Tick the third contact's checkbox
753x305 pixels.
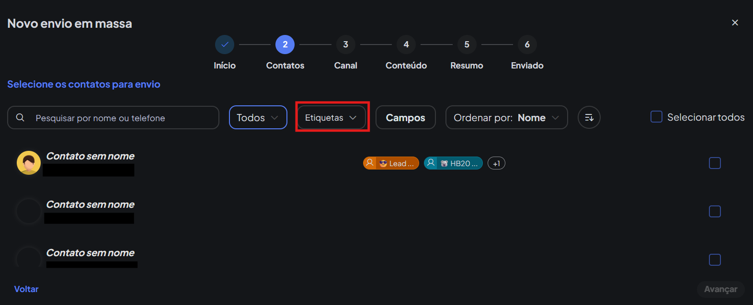pyautogui.click(x=715, y=260)
